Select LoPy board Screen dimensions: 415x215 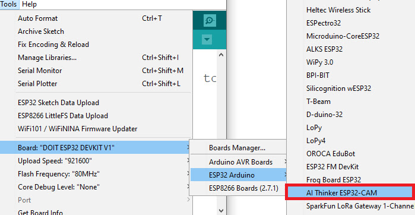[351, 127]
